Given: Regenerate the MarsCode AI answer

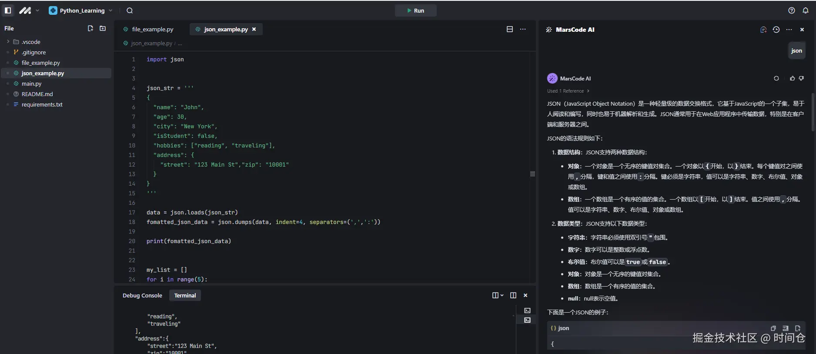Looking at the screenshot, I should (776, 78).
